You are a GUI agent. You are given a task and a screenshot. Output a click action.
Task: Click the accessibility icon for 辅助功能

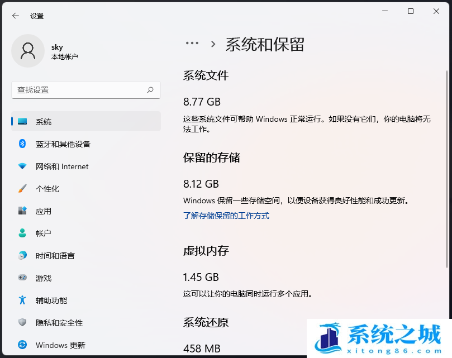click(22, 300)
